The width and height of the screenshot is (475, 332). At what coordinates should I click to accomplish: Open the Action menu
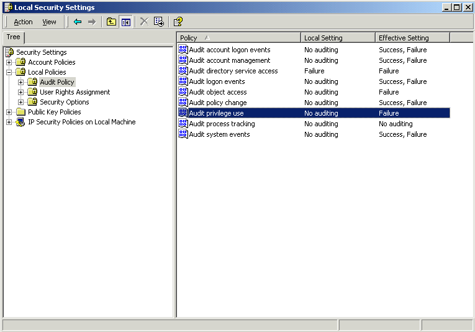click(23, 22)
